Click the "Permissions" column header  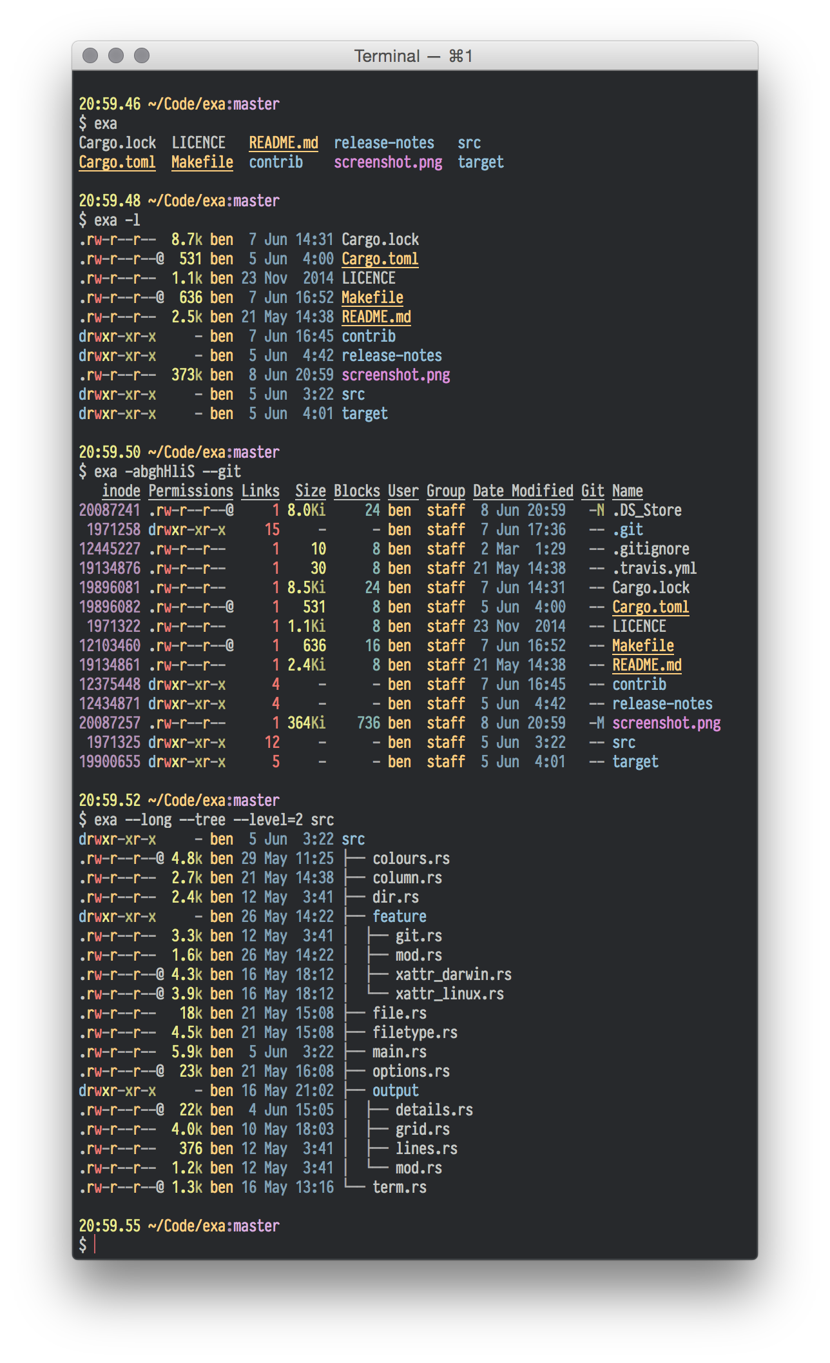191,491
